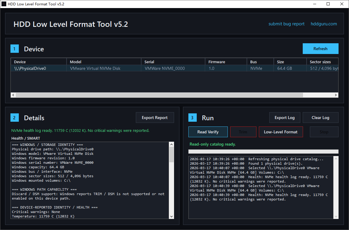Visit the hddguru.com link
The image size is (349, 230).
[x=324, y=24]
